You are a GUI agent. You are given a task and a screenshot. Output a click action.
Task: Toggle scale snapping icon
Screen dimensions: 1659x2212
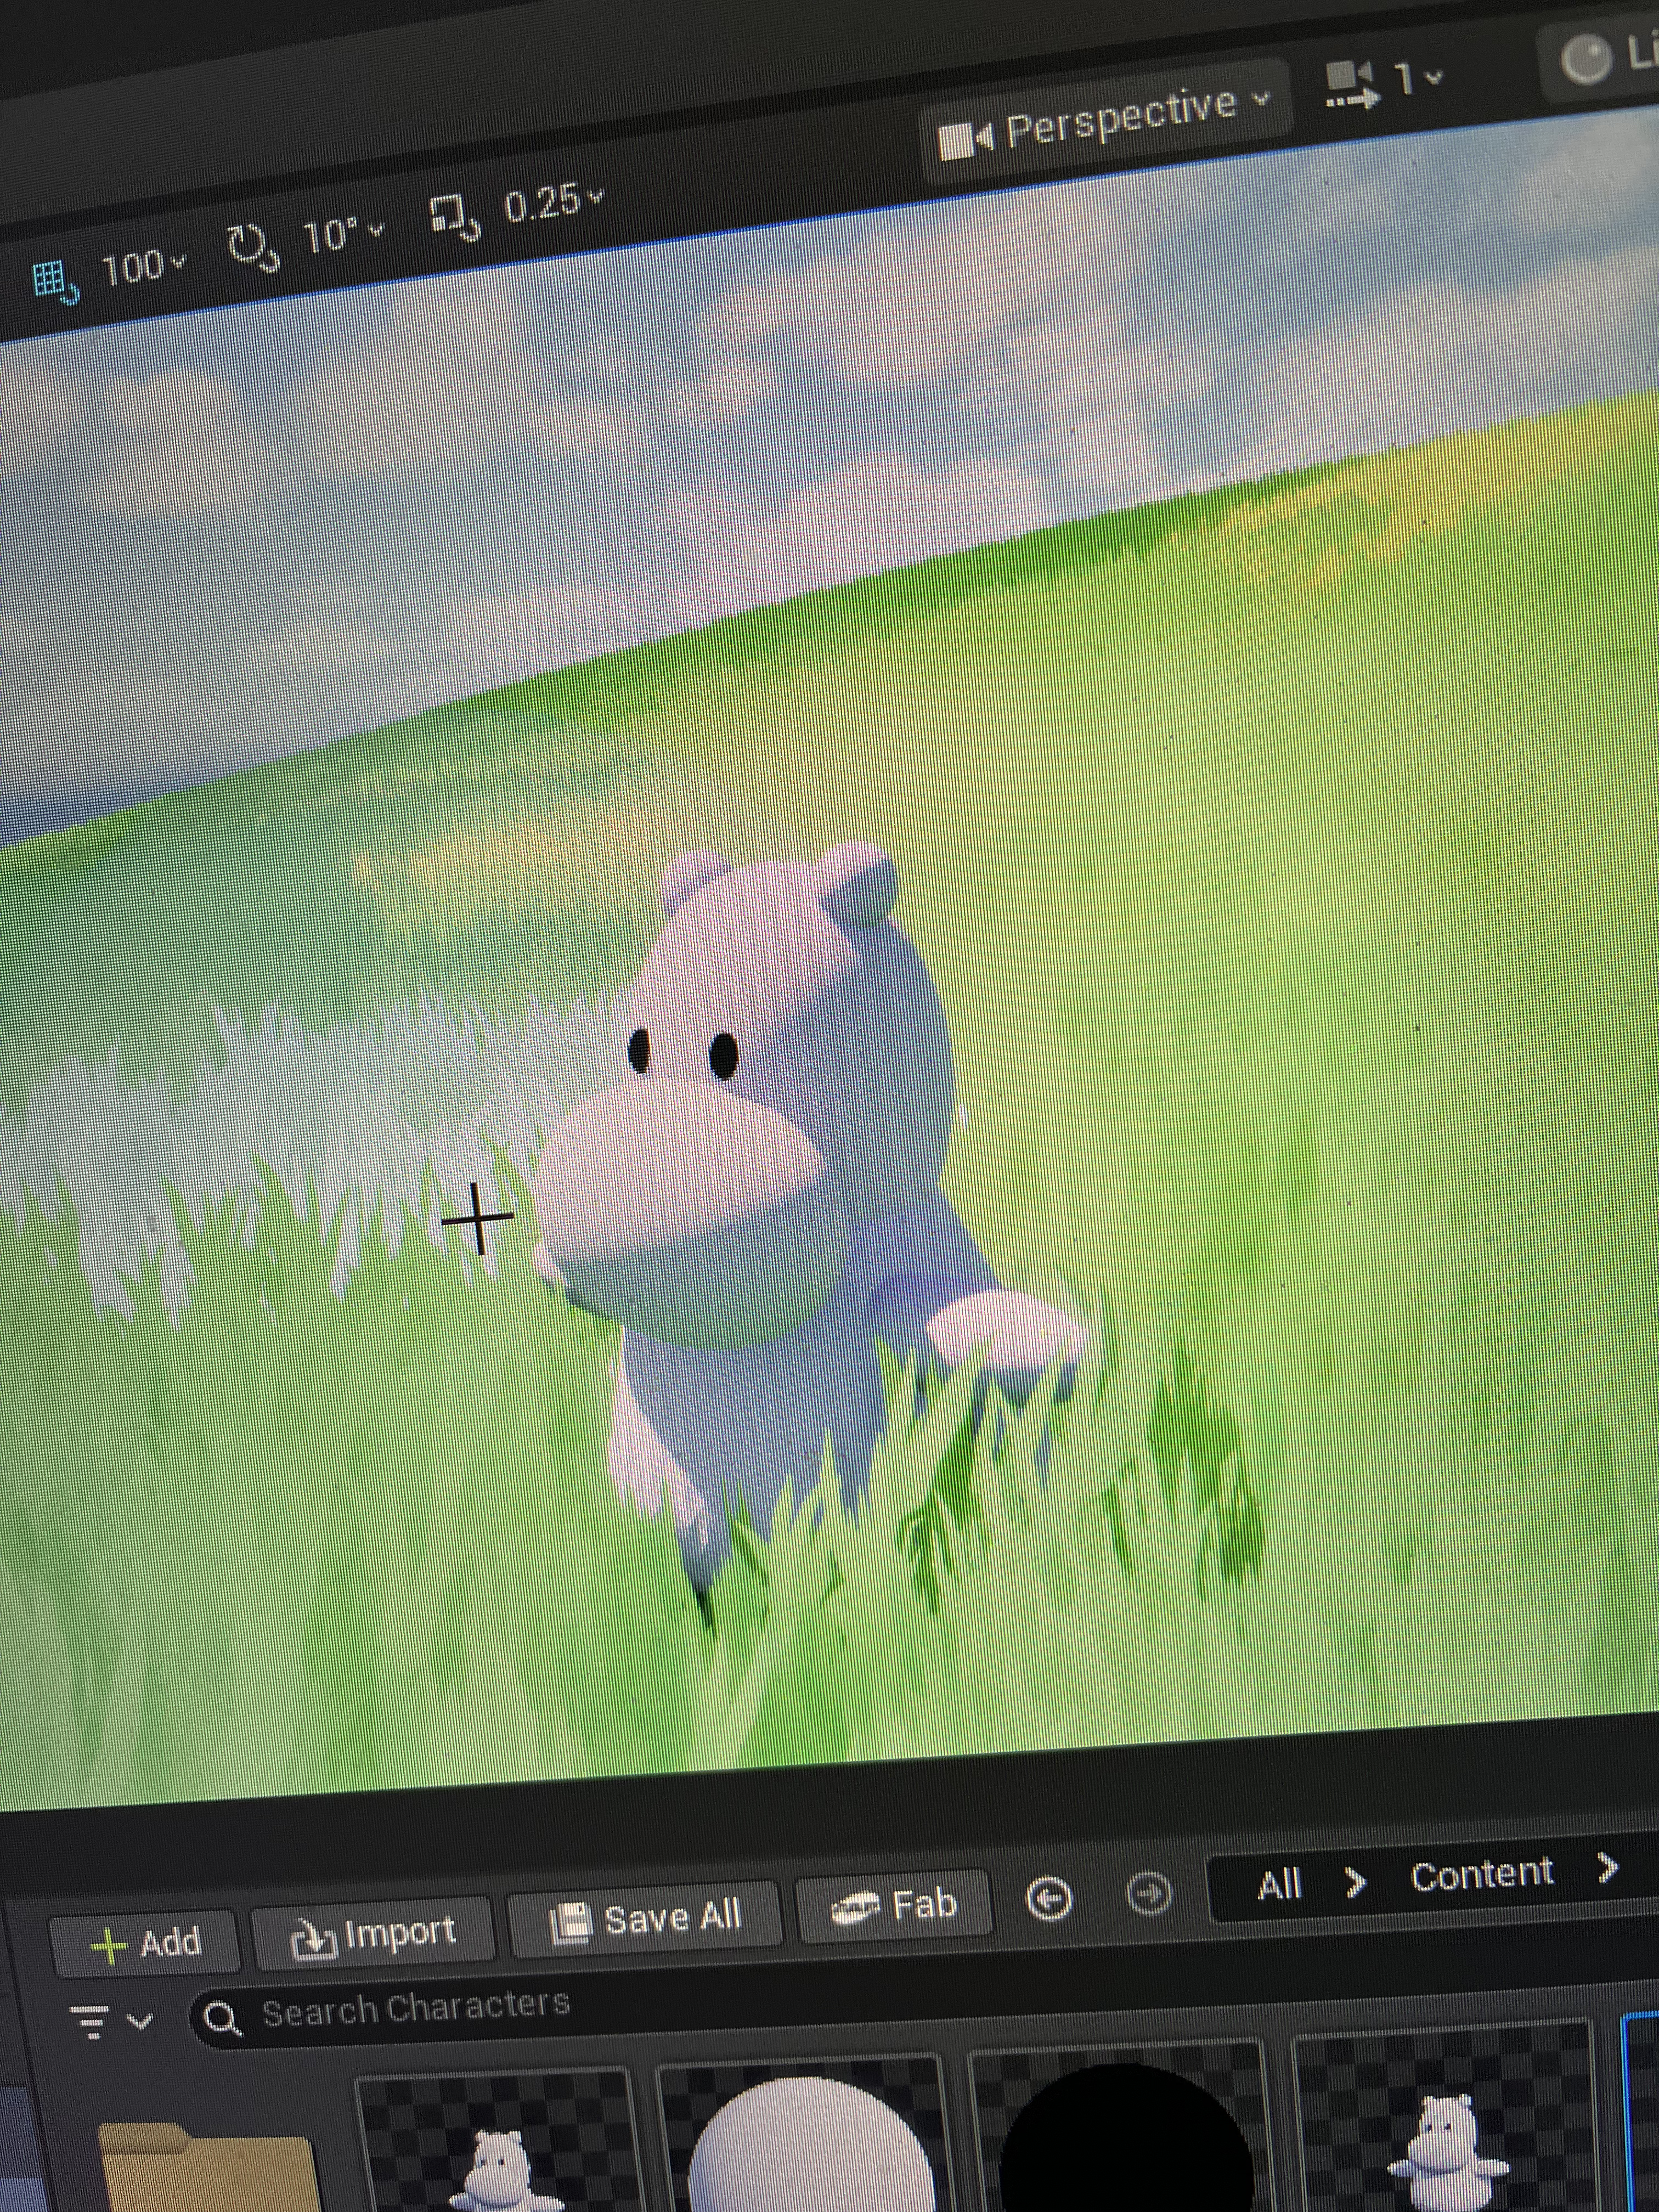click(x=456, y=217)
